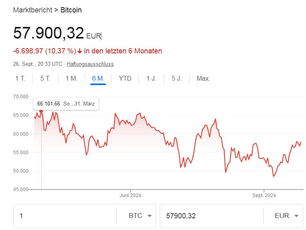
Task: Switch to the YTD chart tab
Action: (x=125, y=78)
